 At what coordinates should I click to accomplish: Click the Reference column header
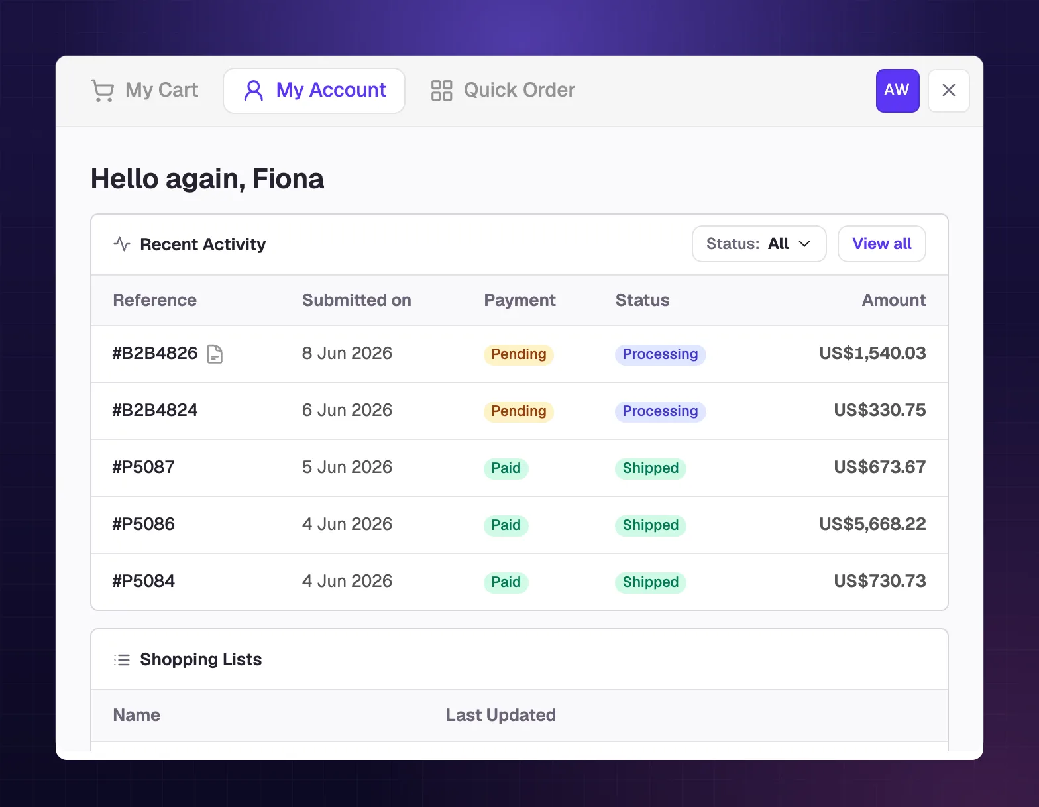pyautogui.click(x=155, y=300)
